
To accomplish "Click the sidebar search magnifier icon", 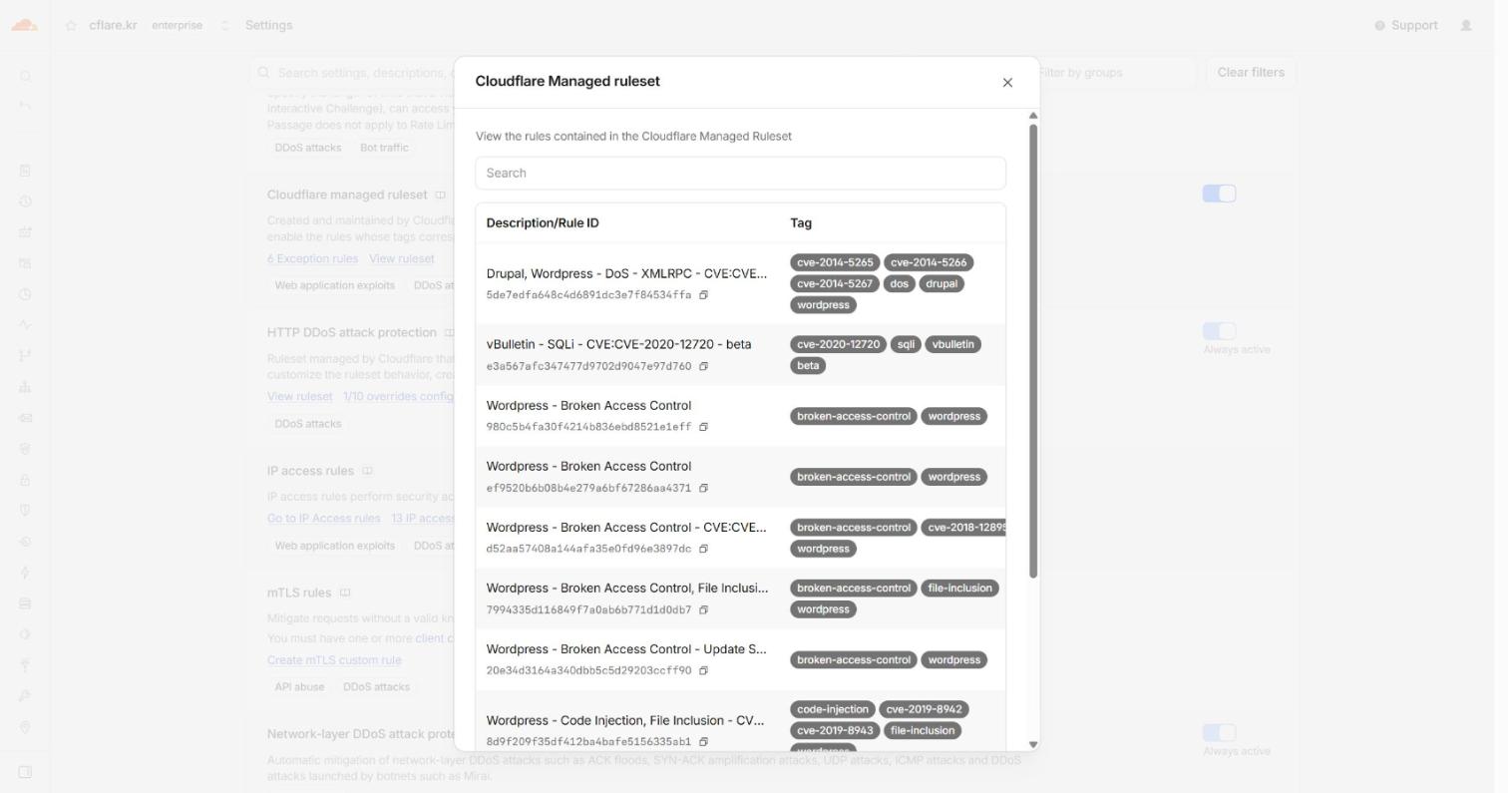I will [x=25, y=77].
